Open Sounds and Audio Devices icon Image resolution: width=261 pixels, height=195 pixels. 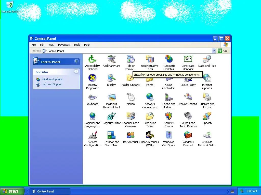click(188, 116)
